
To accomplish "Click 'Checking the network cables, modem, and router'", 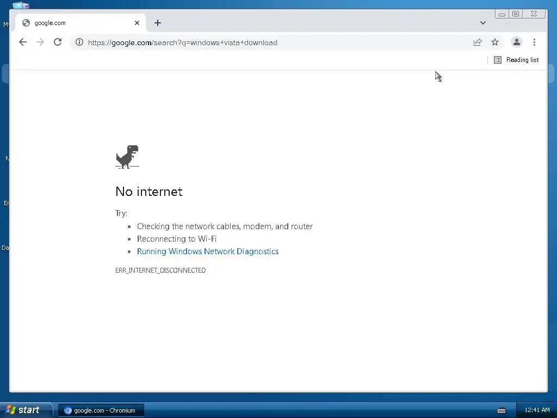I will [225, 226].
